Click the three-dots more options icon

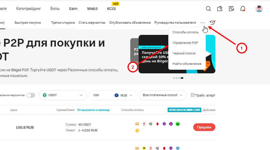coord(203,23)
